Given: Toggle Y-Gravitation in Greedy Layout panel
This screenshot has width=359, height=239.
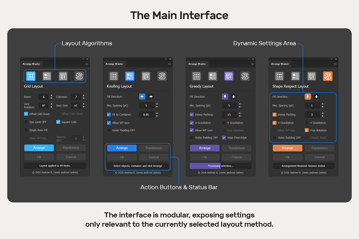Looking at the screenshot, I should (x=224, y=123).
